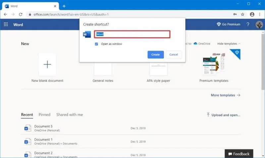Click the Cancel button
The image size is (265, 158).
point(174,55)
